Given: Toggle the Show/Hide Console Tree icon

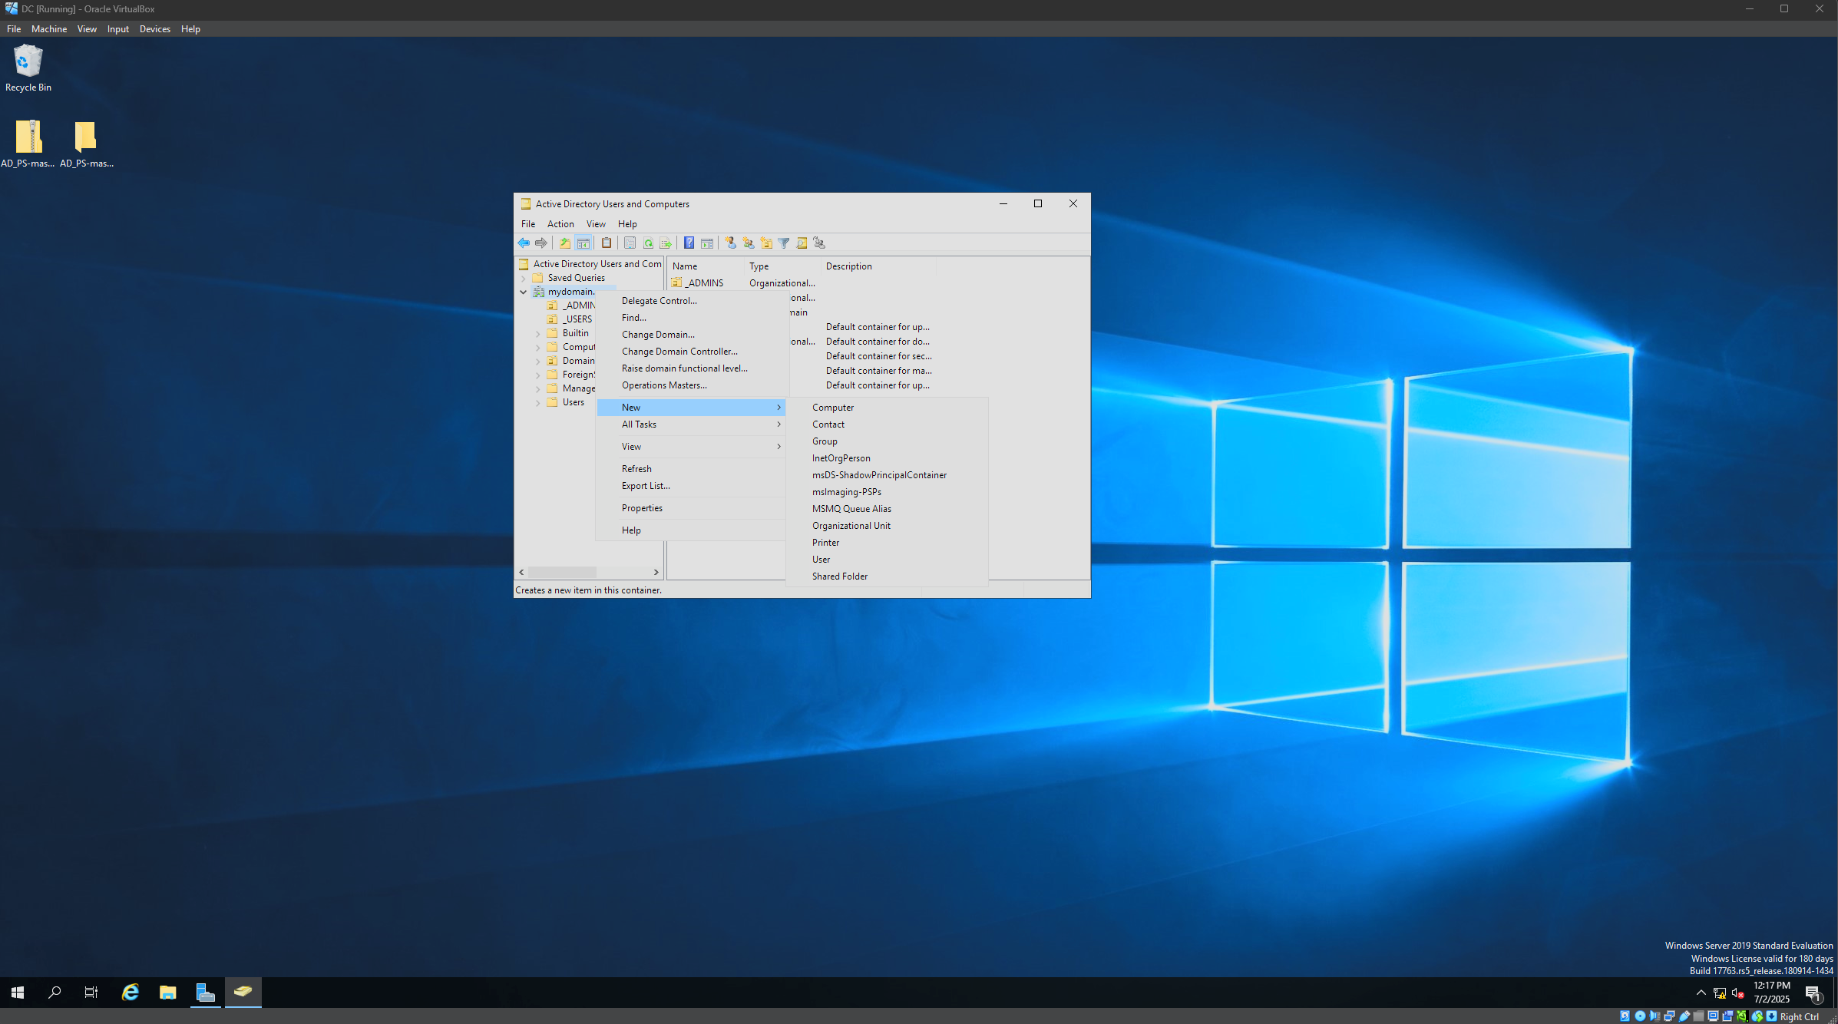Looking at the screenshot, I should point(583,243).
